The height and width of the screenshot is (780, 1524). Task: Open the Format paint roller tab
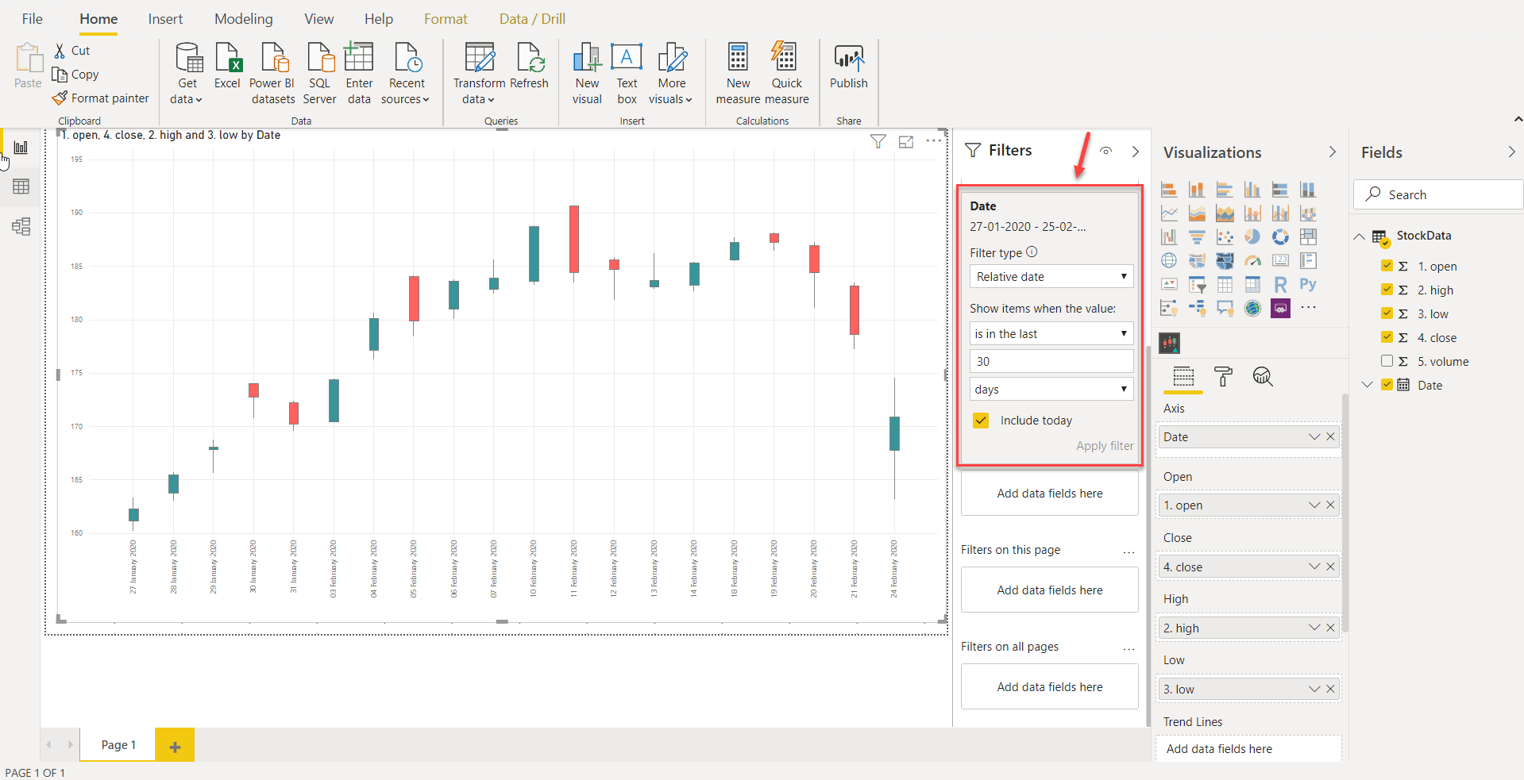coord(1223,377)
